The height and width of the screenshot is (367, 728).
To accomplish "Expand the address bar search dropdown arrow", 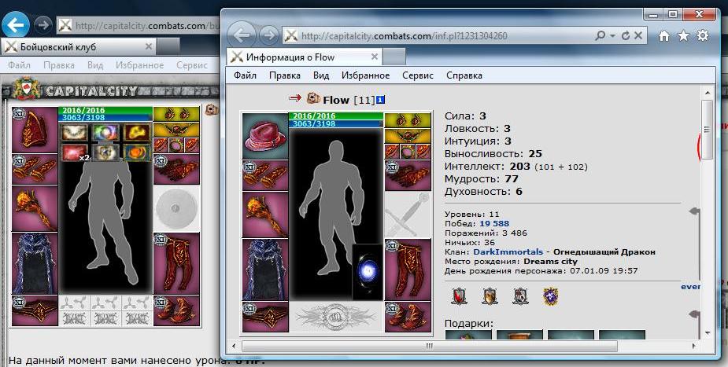I will click(613, 36).
